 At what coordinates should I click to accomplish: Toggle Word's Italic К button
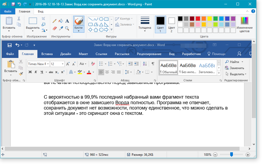point(36,72)
